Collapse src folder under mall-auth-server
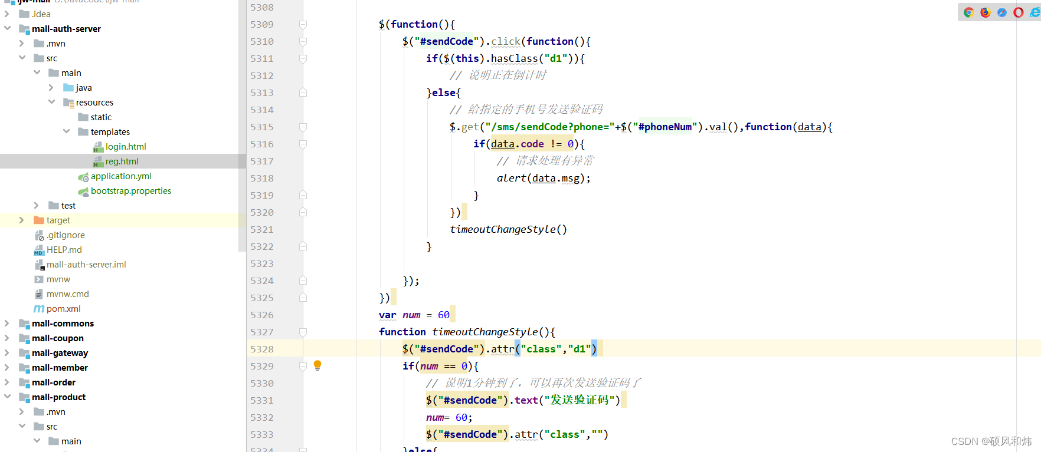Screen dimensions: 1041x452 pos(22,58)
